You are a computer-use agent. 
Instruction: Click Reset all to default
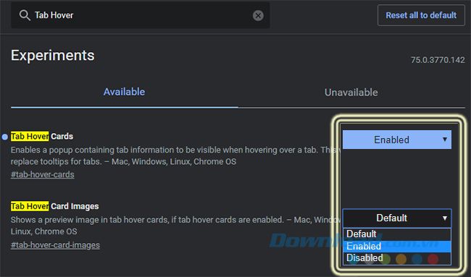coord(421,15)
